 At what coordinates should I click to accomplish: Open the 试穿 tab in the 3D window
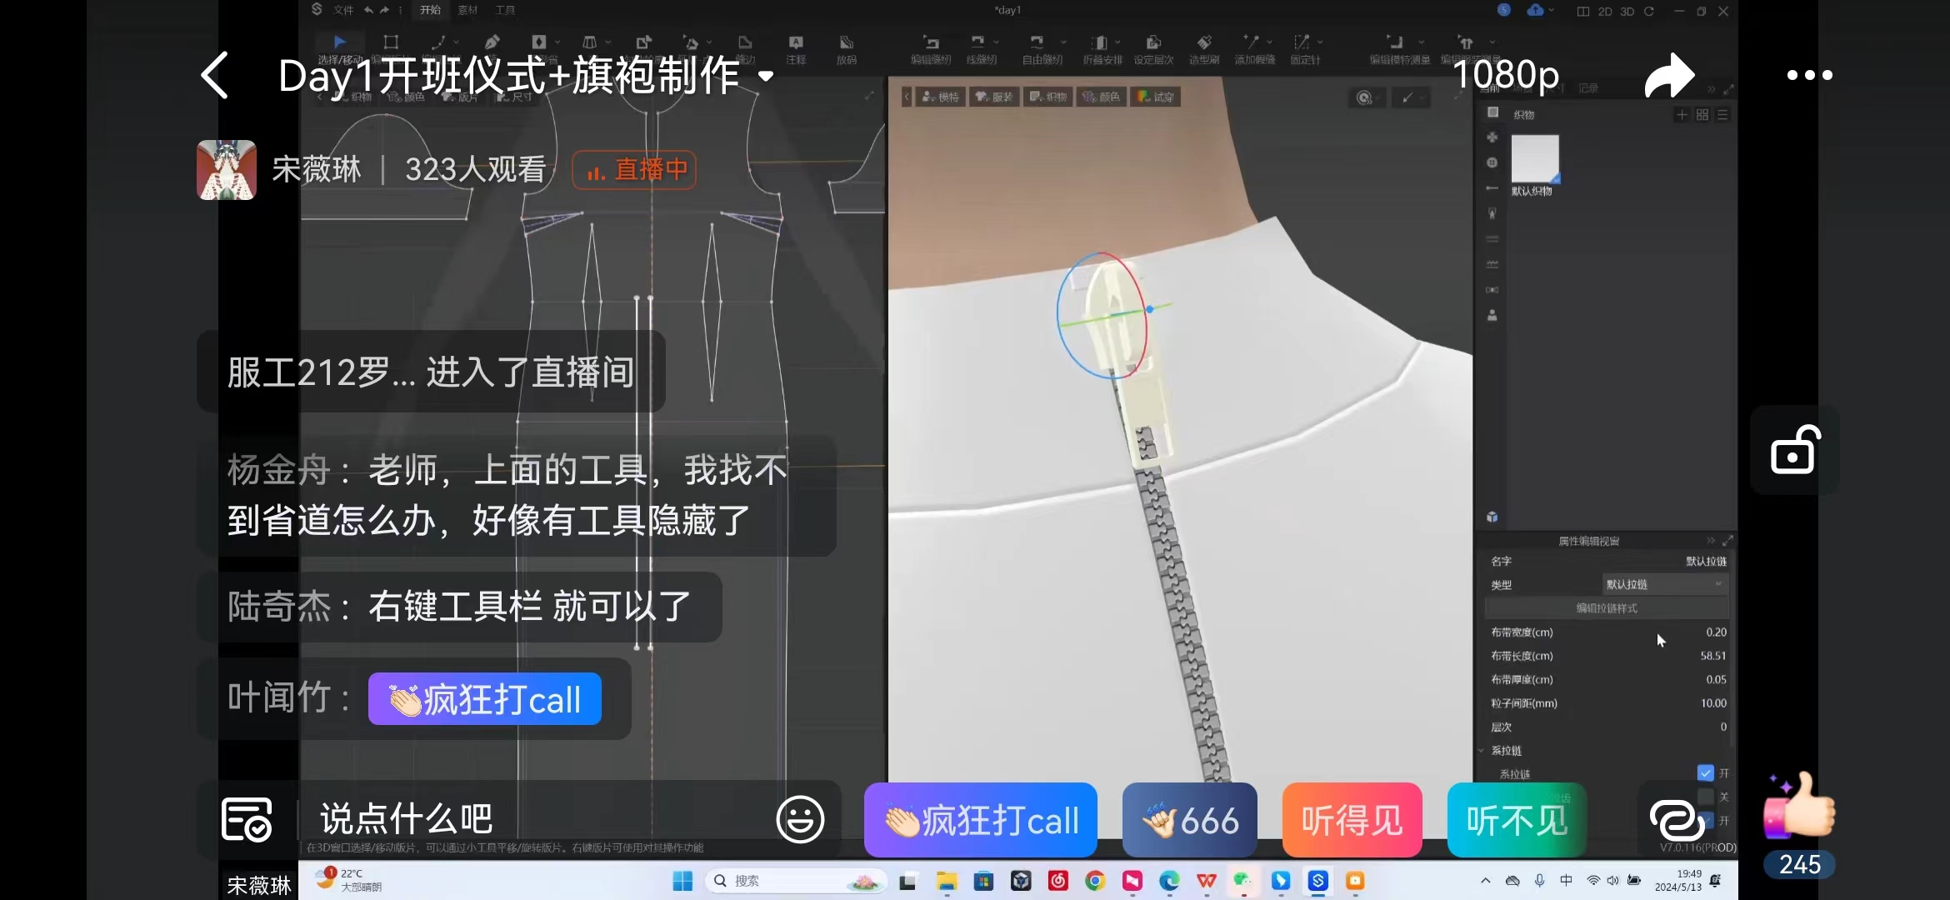pyautogui.click(x=1155, y=97)
